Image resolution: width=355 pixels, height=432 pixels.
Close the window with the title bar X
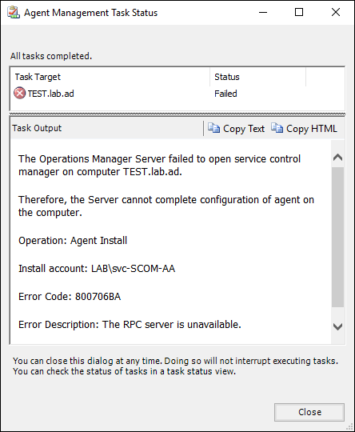[336, 12]
